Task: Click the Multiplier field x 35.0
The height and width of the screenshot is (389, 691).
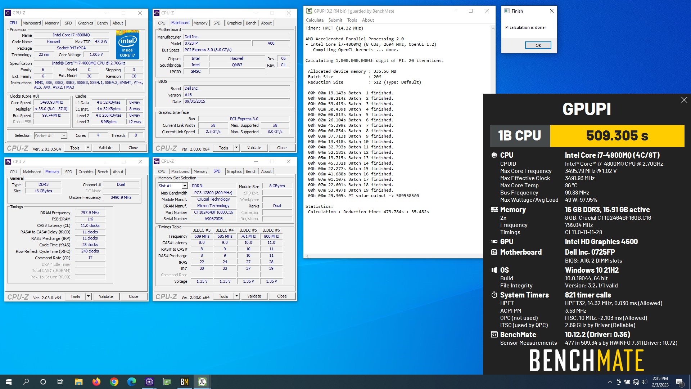Action: point(51,109)
